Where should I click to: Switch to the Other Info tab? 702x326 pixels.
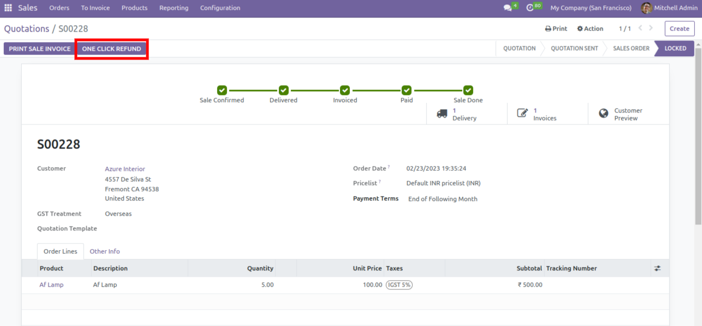coord(105,252)
